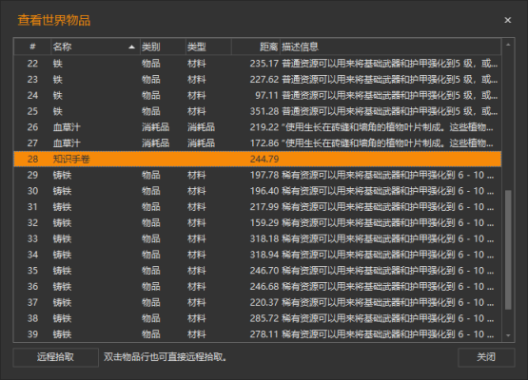Screen dimensions: 528x380
Task: Click the # column header
Action: pos(32,47)
